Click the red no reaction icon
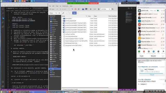 tap(144, 52)
